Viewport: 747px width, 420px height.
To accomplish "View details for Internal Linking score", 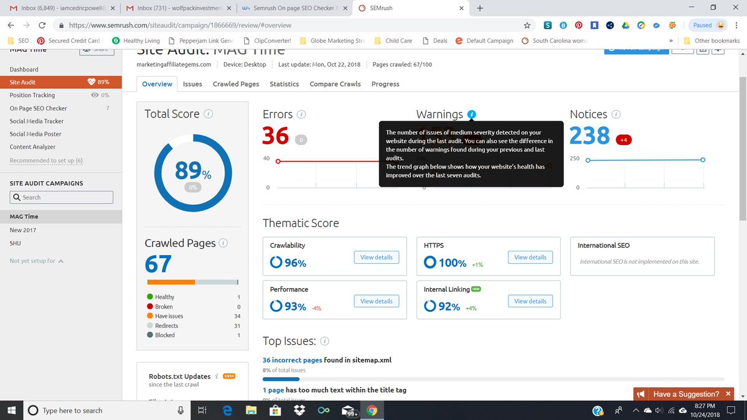I will click(x=530, y=301).
